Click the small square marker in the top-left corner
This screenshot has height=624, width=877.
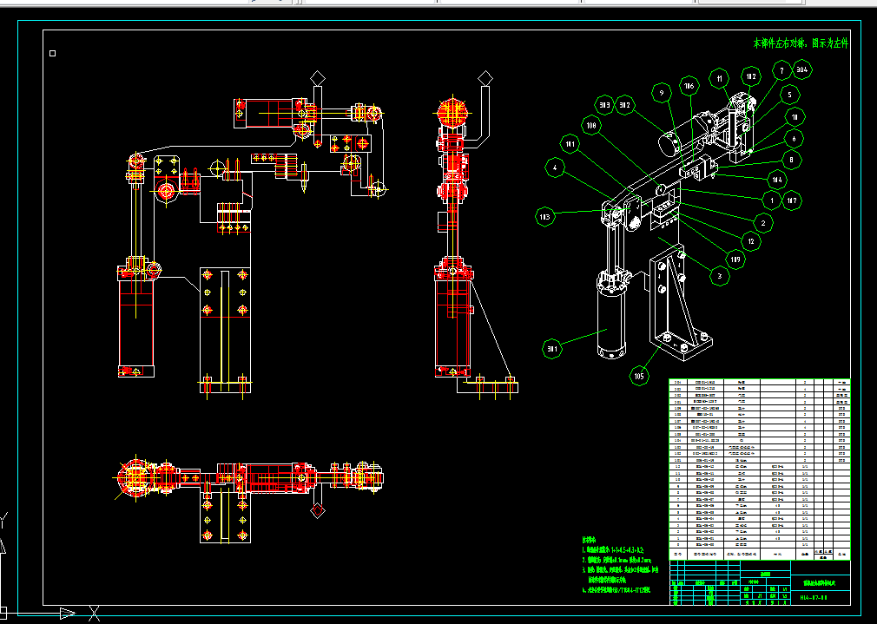click(x=53, y=54)
